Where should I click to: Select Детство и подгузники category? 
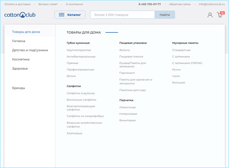[x=30, y=50]
